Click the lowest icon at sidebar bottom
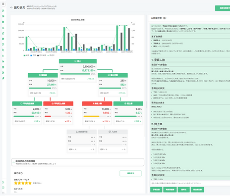 pos(3,193)
